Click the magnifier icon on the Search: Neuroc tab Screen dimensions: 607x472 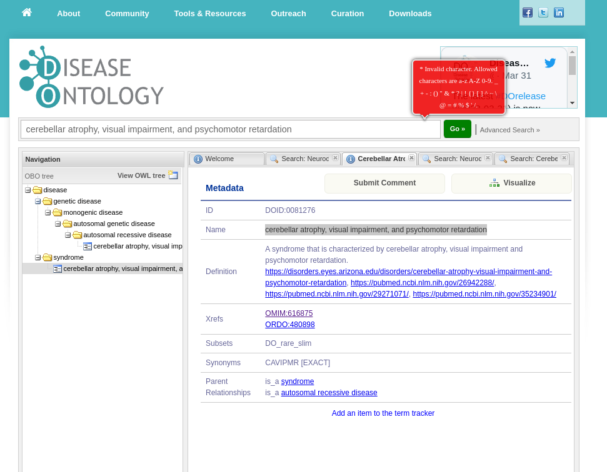click(273, 159)
